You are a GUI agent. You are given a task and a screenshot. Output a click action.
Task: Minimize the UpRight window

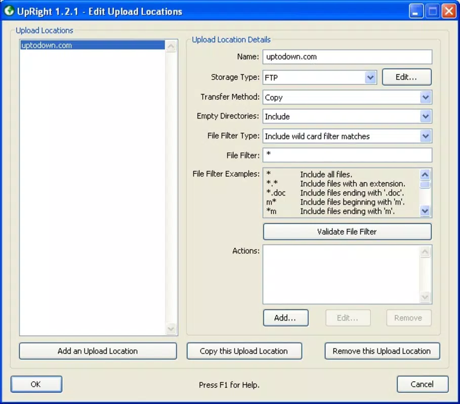point(416,11)
